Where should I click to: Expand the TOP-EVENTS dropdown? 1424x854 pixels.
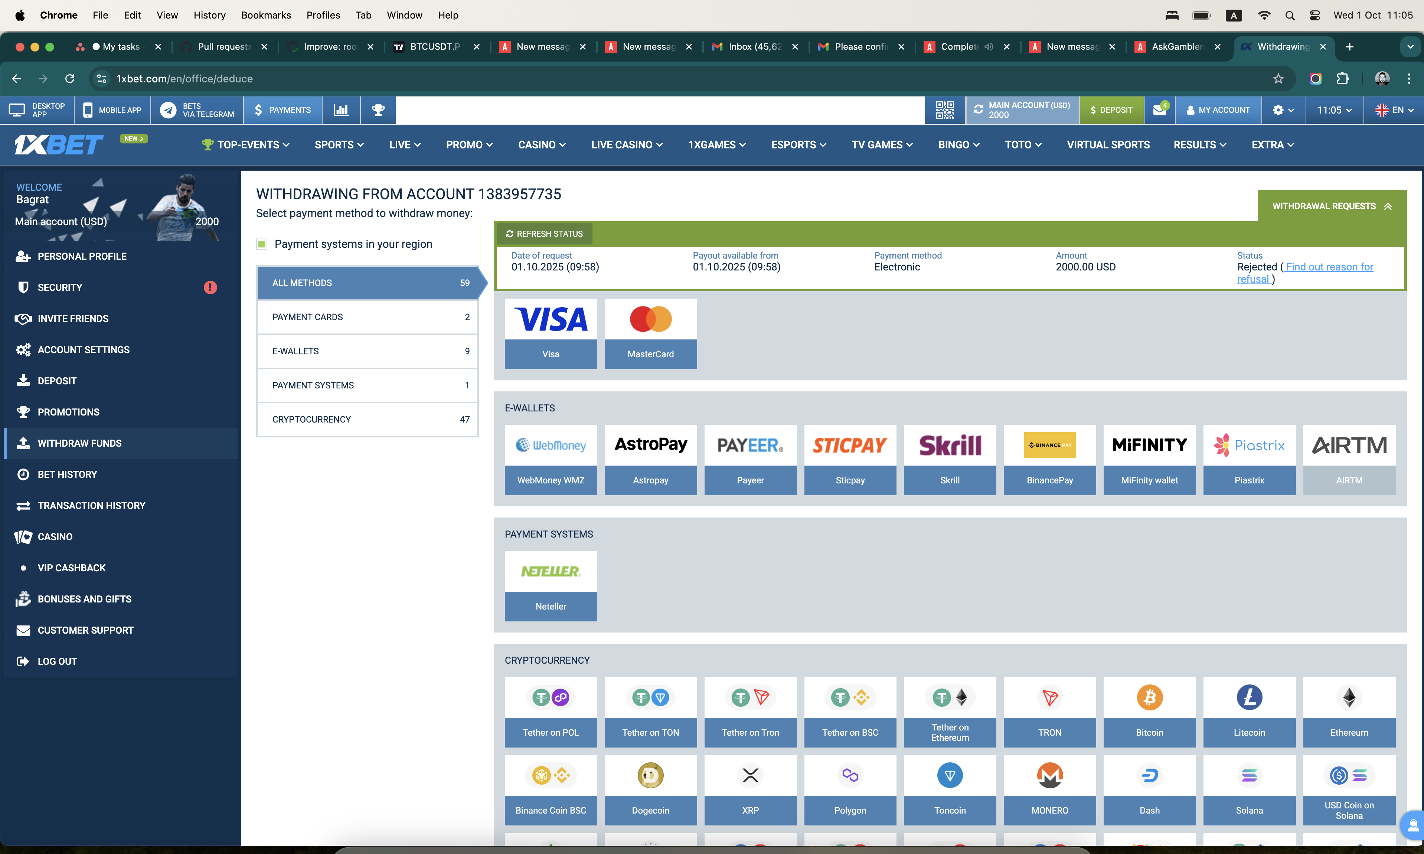tap(246, 144)
